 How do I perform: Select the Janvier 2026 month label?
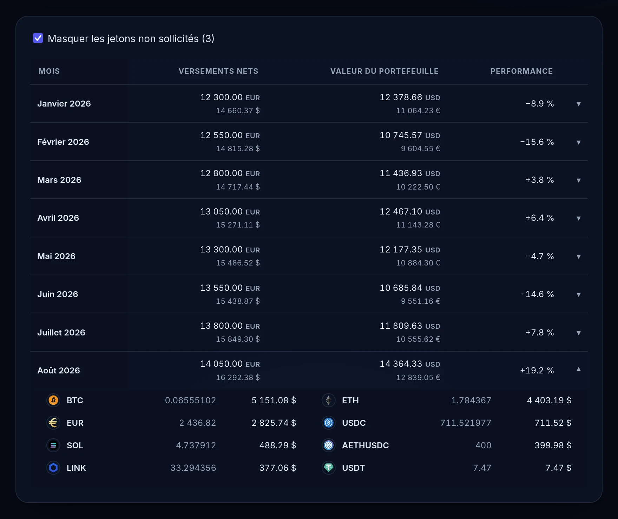[x=64, y=104]
